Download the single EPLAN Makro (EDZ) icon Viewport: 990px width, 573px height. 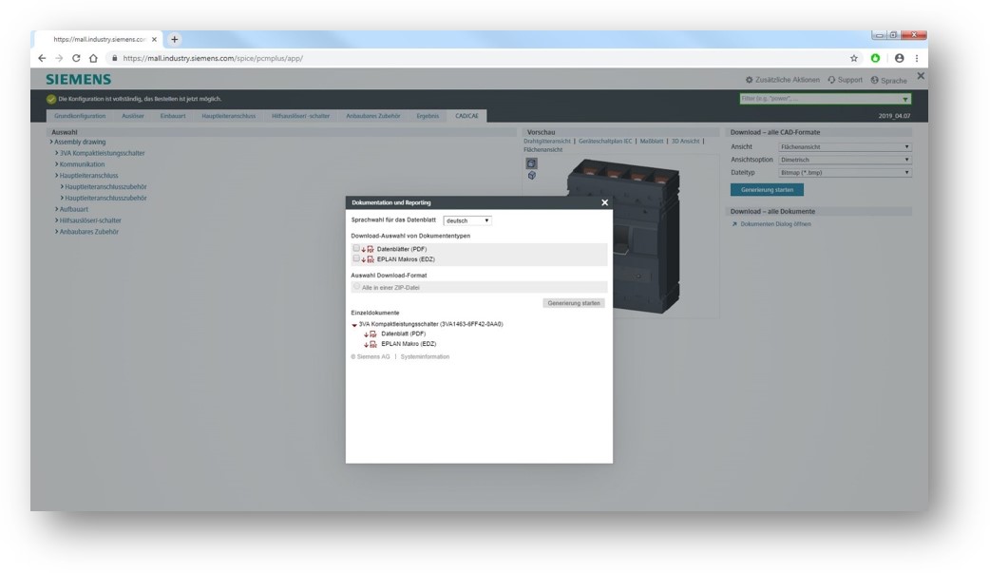[371, 344]
